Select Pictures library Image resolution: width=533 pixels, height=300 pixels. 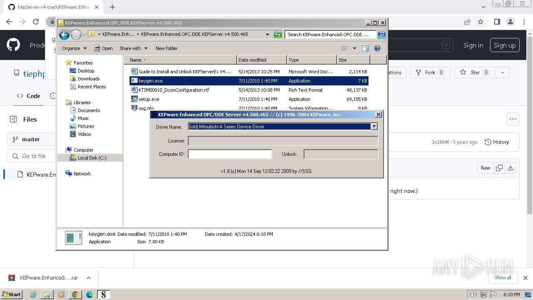[86, 126]
